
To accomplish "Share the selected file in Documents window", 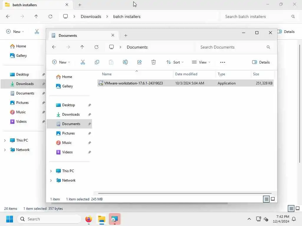I will point(139,62).
